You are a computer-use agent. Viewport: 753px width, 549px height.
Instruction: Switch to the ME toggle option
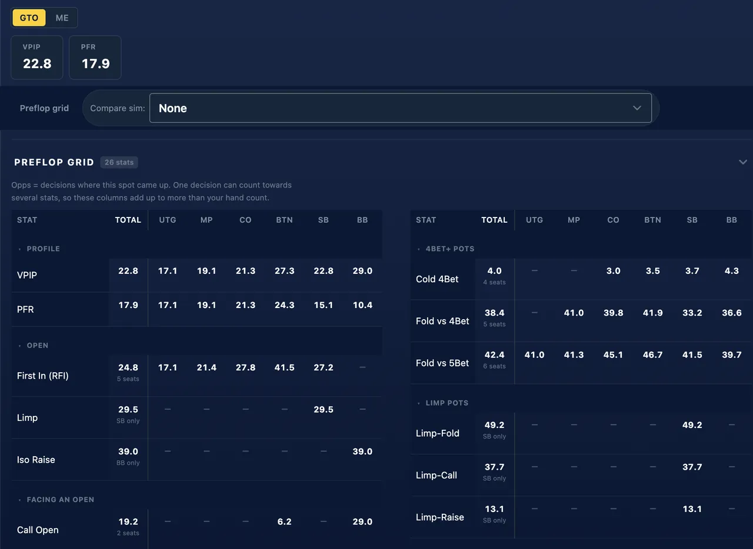coord(62,18)
